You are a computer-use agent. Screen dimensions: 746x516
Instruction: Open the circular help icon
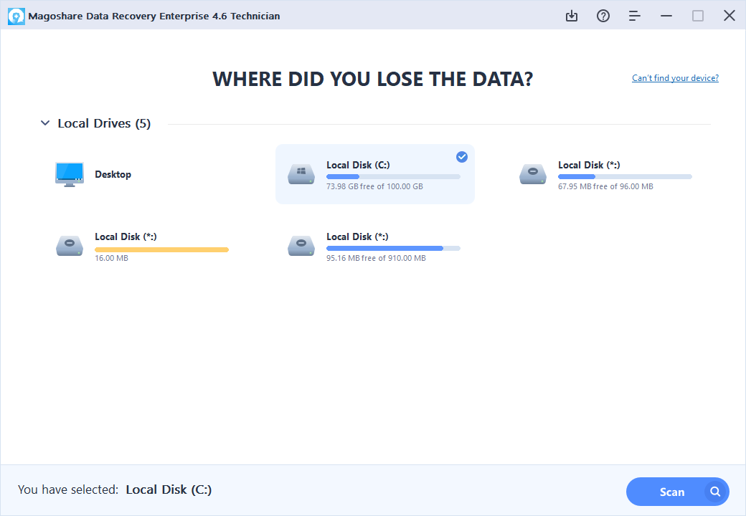603,15
